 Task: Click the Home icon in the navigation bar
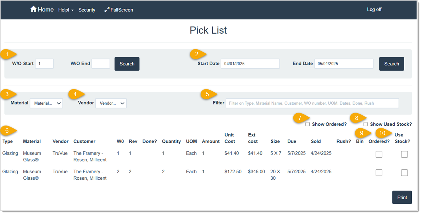pyautogui.click(x=33, y=9)
